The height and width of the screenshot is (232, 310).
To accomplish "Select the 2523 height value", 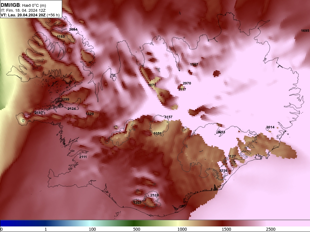I will point(154,195).
